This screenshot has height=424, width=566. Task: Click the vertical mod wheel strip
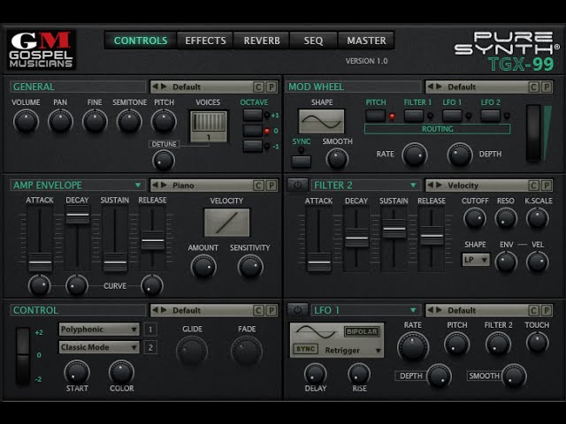point(533,132)
